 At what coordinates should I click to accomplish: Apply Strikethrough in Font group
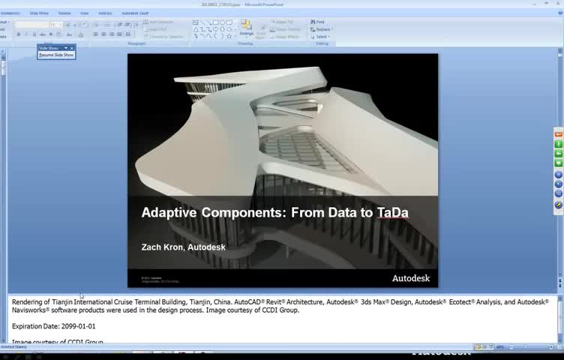43,34
